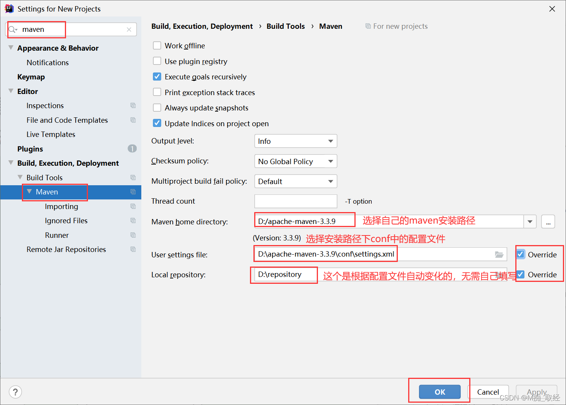Click the Maven home directory text field
The image size is (566, 405).
point(389,222)
